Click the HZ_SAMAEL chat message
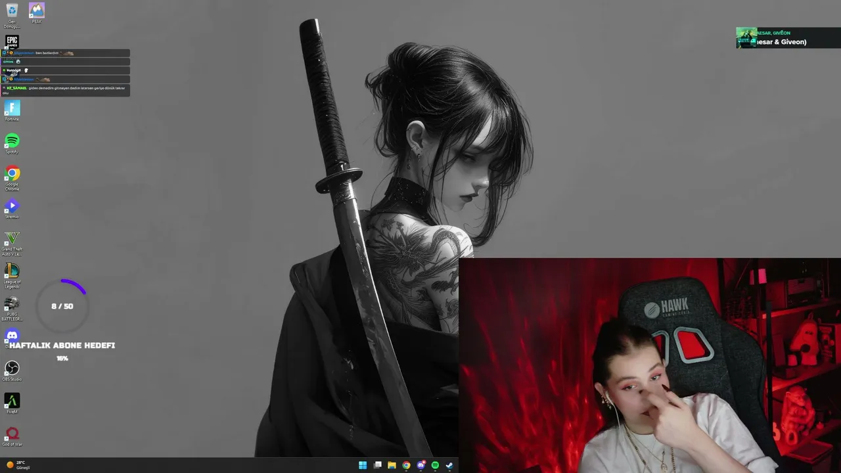The height and width of the screenshot is (473, 841). (66, 90)
